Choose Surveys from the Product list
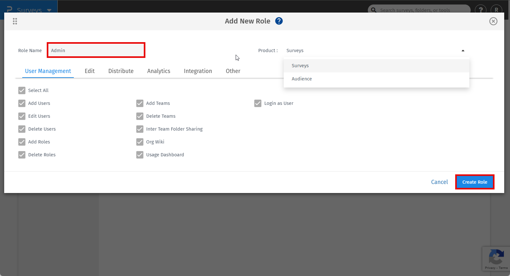This screenshot has width=510, height=276. pyautogui.click(x=377, y=66)
